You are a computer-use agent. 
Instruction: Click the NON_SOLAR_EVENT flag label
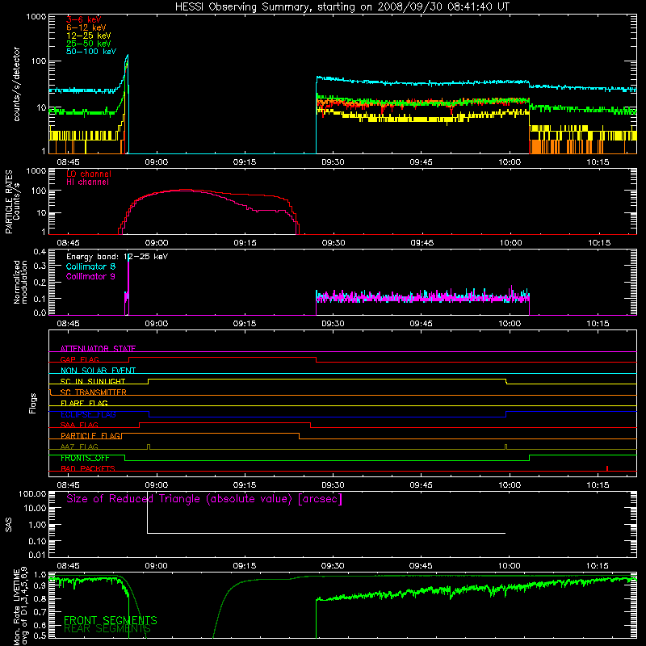(98, 371)
